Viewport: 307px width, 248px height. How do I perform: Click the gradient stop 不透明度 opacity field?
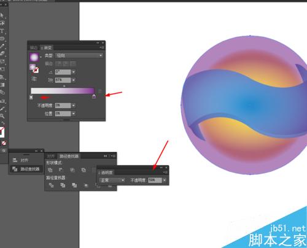[x=63, y=106]
